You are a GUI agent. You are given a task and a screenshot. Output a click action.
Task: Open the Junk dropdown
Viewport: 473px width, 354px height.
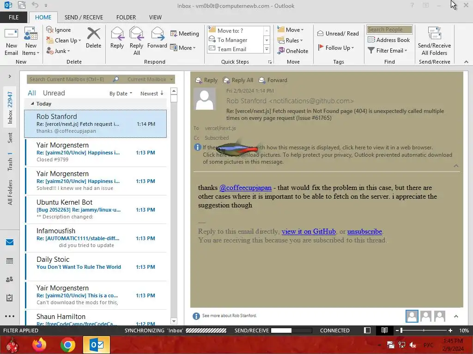point(58,51)
